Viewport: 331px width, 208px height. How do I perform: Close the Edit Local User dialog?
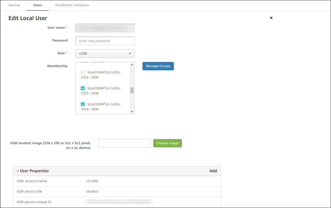[271, 18]
